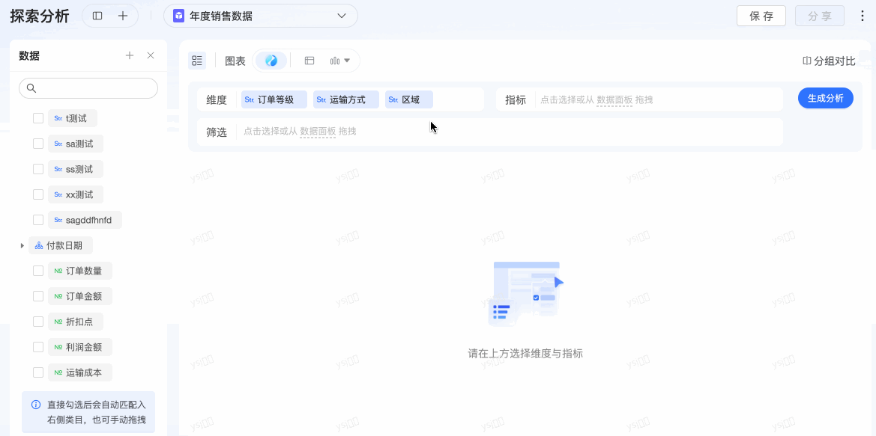Expand the 付款日期 tree node arrow

point(22,245)
